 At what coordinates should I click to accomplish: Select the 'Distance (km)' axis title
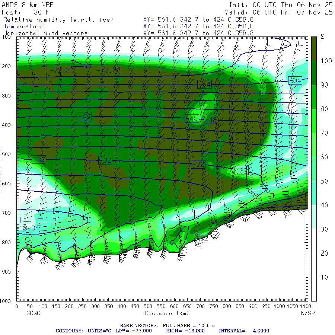tap(167, 313)
